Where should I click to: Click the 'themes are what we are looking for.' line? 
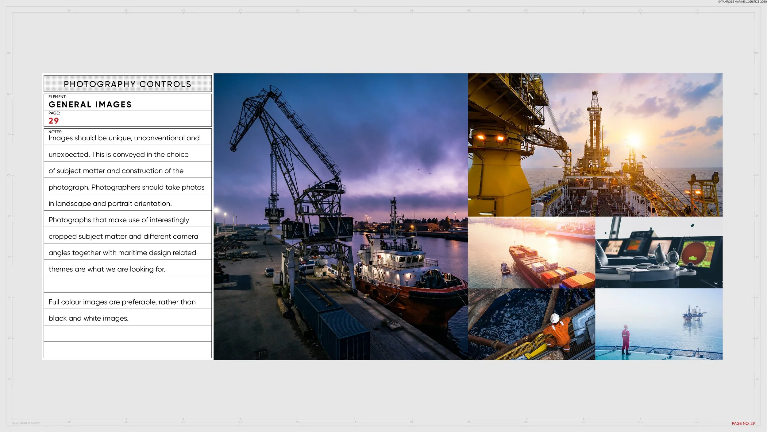[x=107, y=269]
